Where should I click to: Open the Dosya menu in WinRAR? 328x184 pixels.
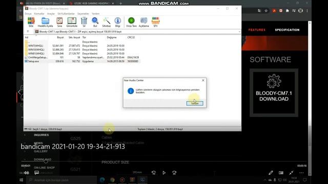[x=28, y=14]
